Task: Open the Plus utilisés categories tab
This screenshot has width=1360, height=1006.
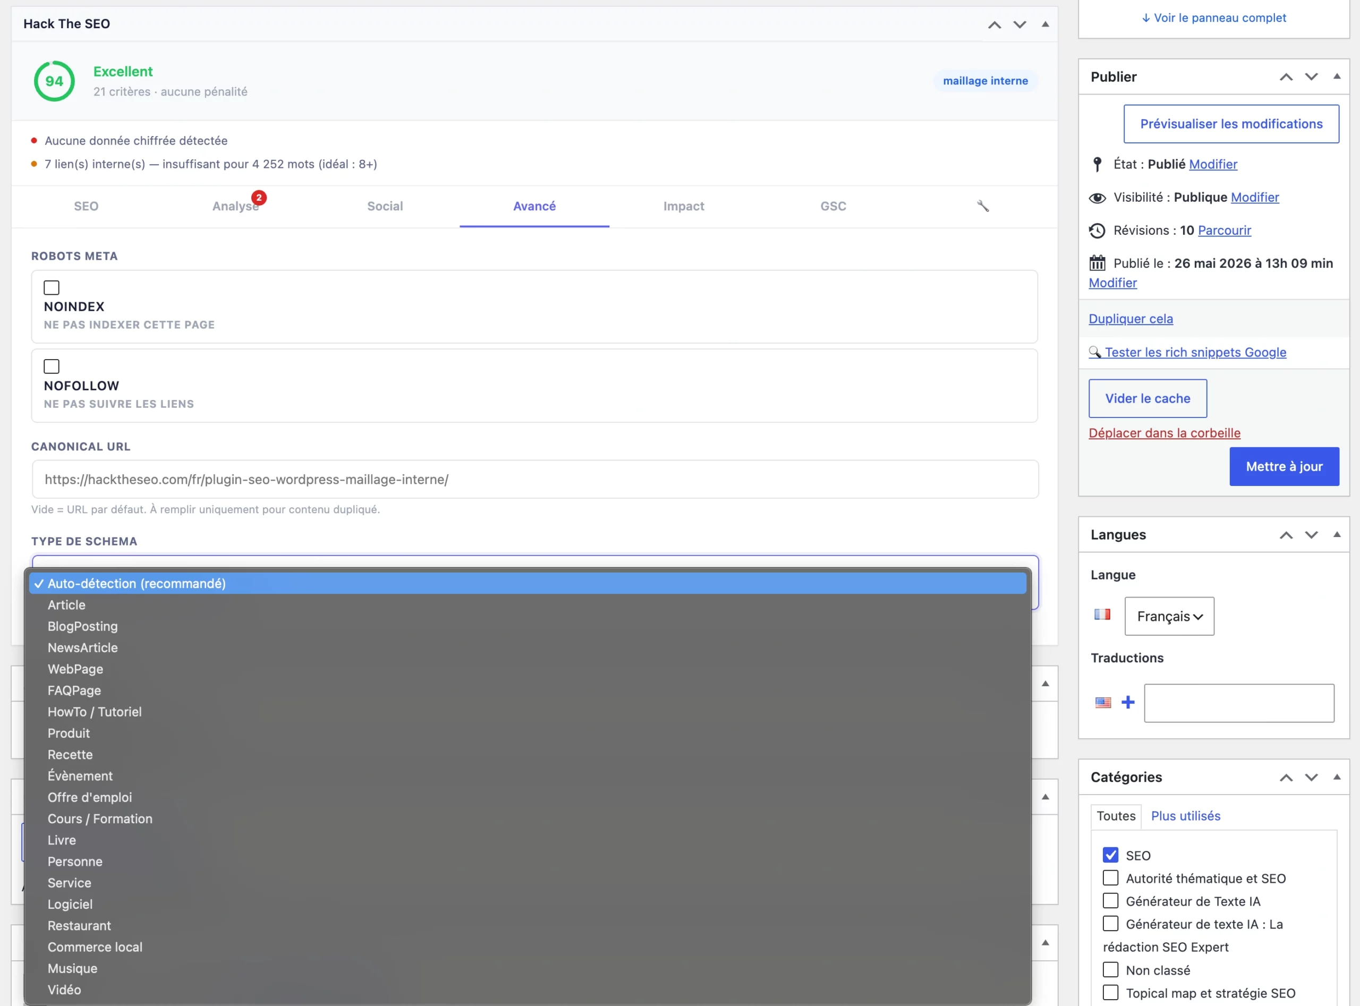Action: pyautogui.click(x=1185, y=816)
